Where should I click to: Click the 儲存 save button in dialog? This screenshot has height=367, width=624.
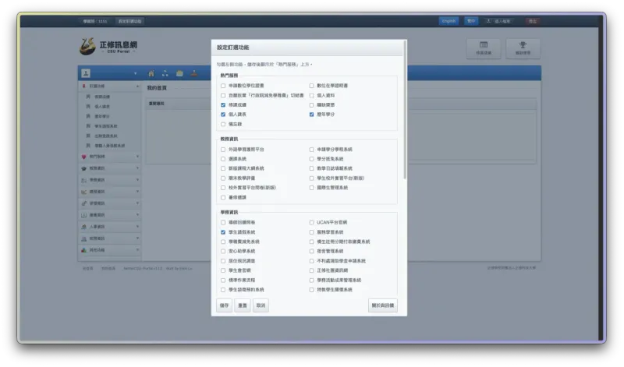[x=225, y=305]
